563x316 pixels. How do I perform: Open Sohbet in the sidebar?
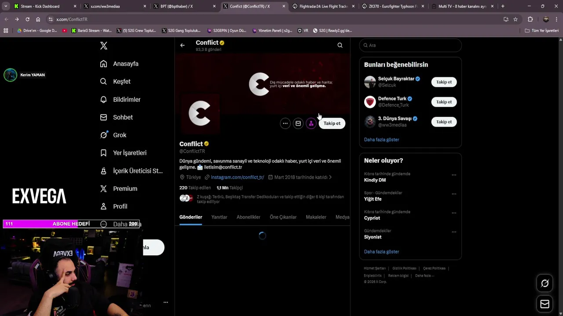coord(117,117)
